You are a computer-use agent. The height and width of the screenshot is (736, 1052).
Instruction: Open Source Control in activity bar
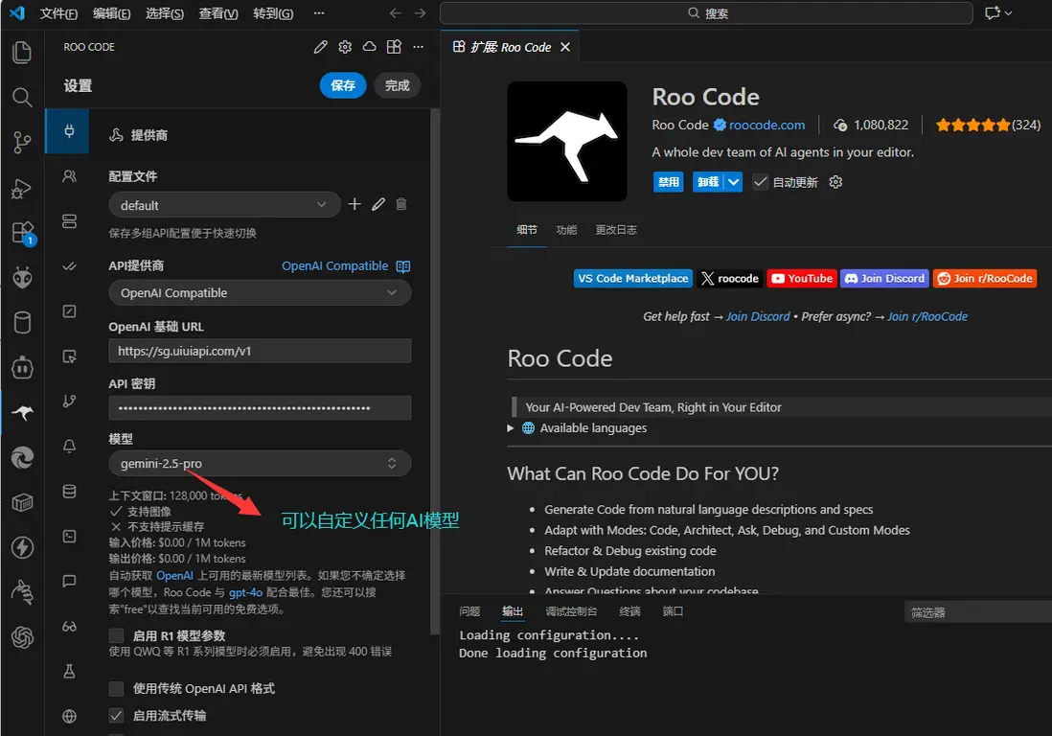click(21, 143)
